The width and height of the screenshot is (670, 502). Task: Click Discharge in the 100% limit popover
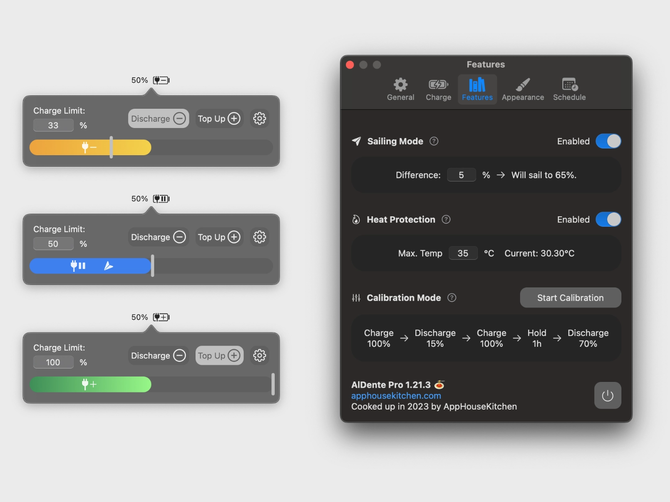[x=158, y=356]
